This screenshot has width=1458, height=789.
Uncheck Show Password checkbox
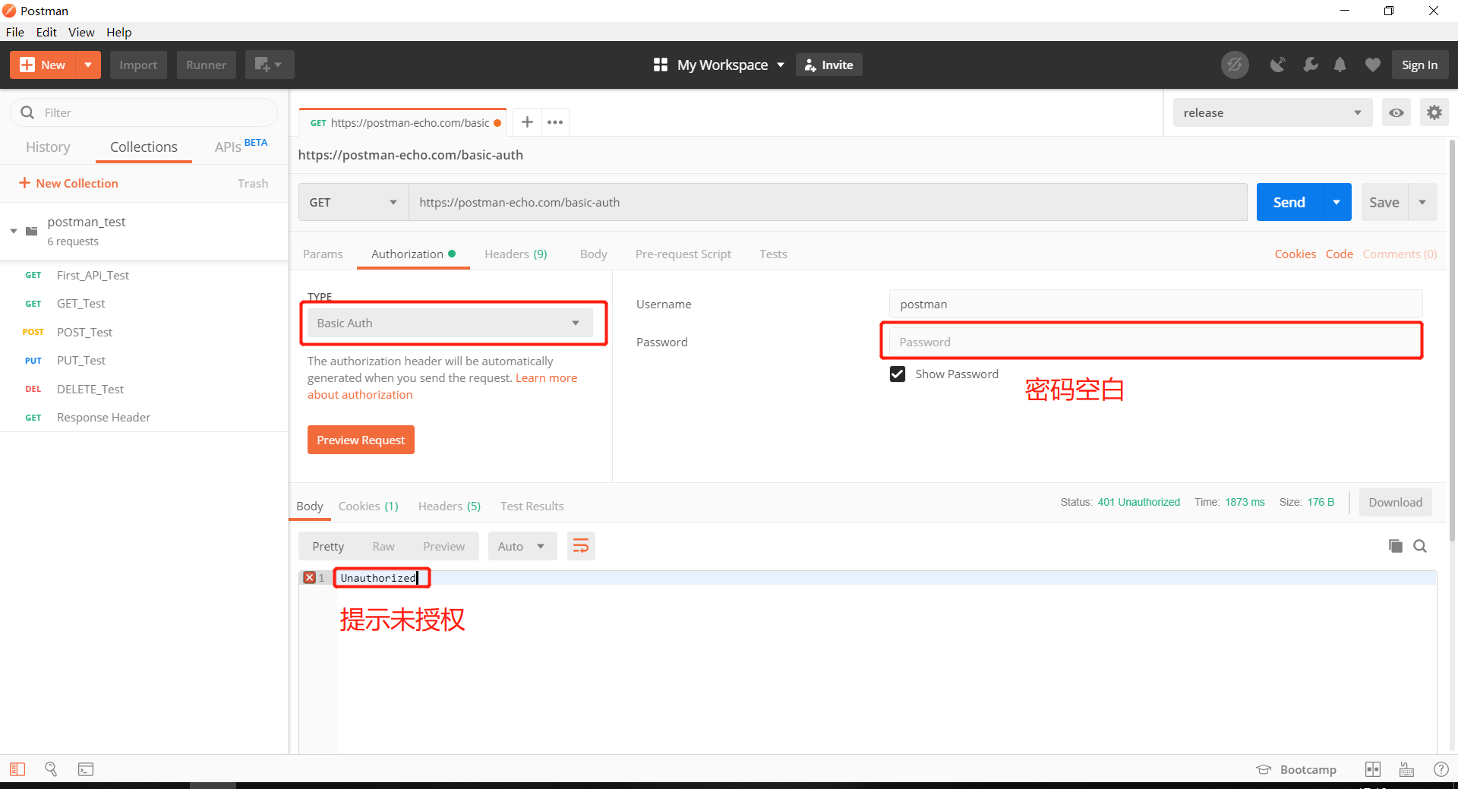click(898, 374)
